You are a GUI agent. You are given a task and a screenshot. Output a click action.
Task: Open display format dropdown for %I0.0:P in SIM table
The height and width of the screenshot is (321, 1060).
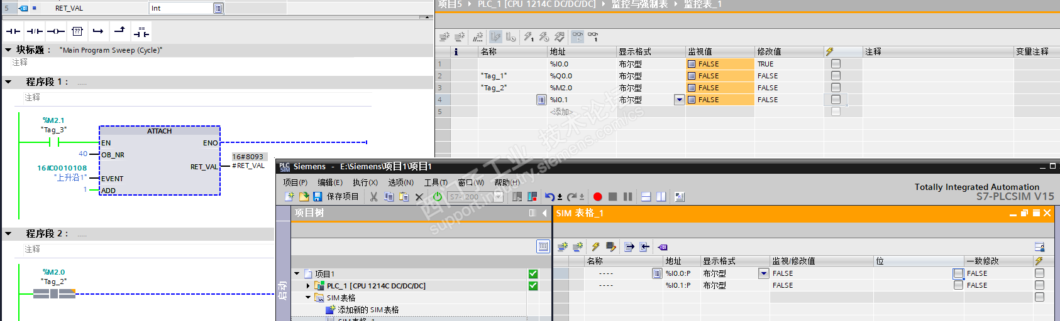click(763, 273)
